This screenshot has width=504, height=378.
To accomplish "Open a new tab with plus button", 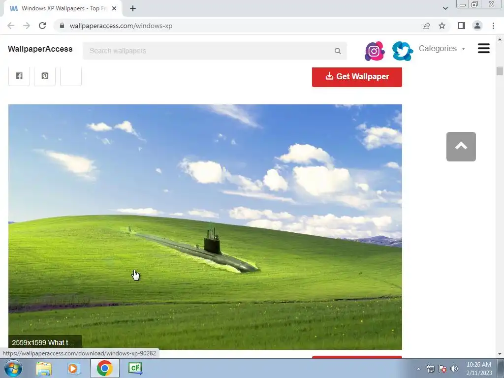I will click(x=133, y=8).
